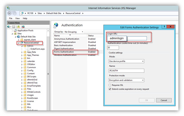Click the Connect globe icon in Connections toolbar

(x=9, y=27)
